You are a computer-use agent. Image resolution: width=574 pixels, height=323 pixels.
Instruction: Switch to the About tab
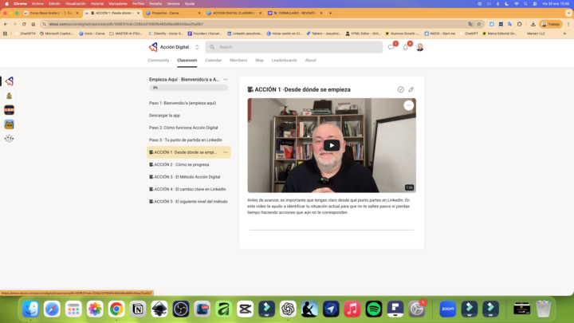point(310,60)
